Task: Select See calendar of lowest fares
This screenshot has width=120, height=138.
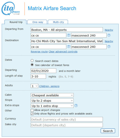Action: click(x=32, y=65)
